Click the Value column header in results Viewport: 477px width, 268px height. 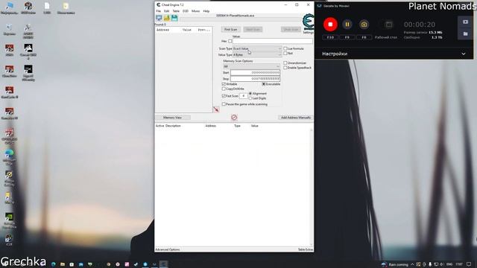tap(186, 30)
